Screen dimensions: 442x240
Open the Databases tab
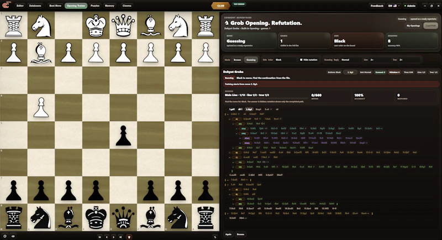pos(35,6)
